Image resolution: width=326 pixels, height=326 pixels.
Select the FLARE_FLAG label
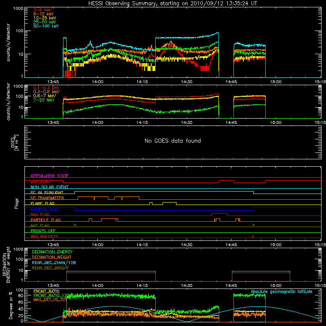42,203
